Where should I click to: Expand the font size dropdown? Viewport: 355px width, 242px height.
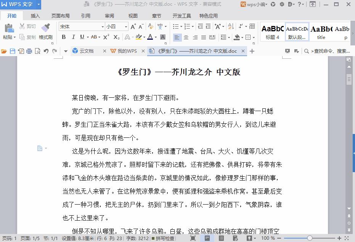(x=126, y=27)
